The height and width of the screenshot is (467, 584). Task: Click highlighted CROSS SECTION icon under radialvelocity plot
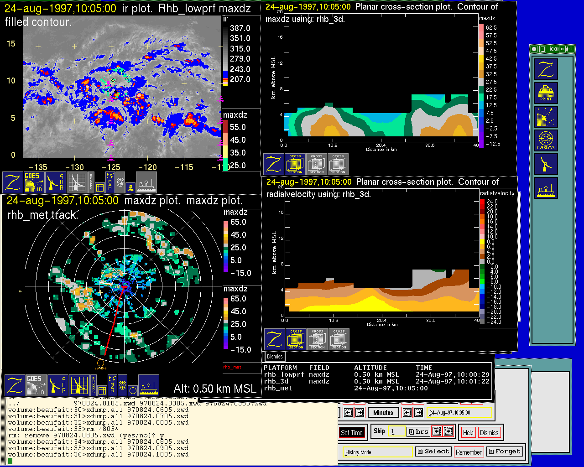[x=296, y=339]
